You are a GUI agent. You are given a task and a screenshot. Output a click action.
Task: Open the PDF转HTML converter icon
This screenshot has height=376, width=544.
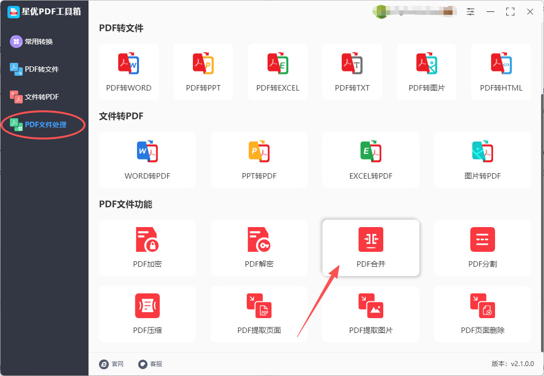click(501, 63)
